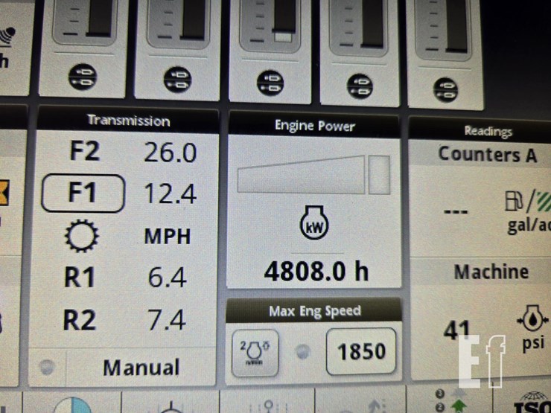Tap the gal/ac units label
This screenshot has height=413, width=551.
[x=529, y=225]
